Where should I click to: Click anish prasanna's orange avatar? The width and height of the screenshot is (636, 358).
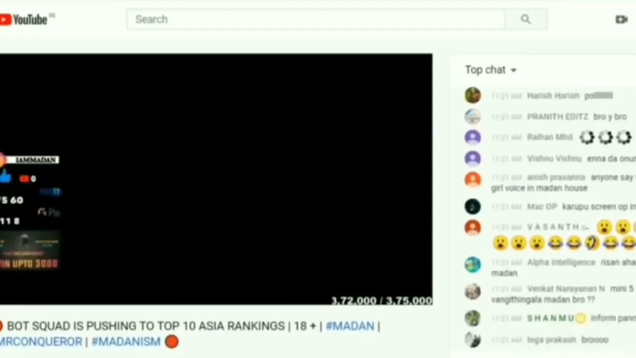click(x=473, y=179)
